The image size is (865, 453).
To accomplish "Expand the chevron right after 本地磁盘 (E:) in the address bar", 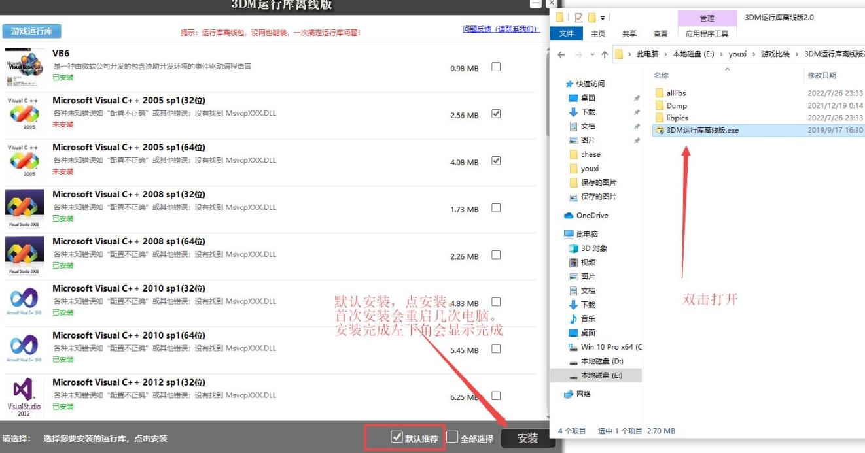I will click(x=722, y=54).
